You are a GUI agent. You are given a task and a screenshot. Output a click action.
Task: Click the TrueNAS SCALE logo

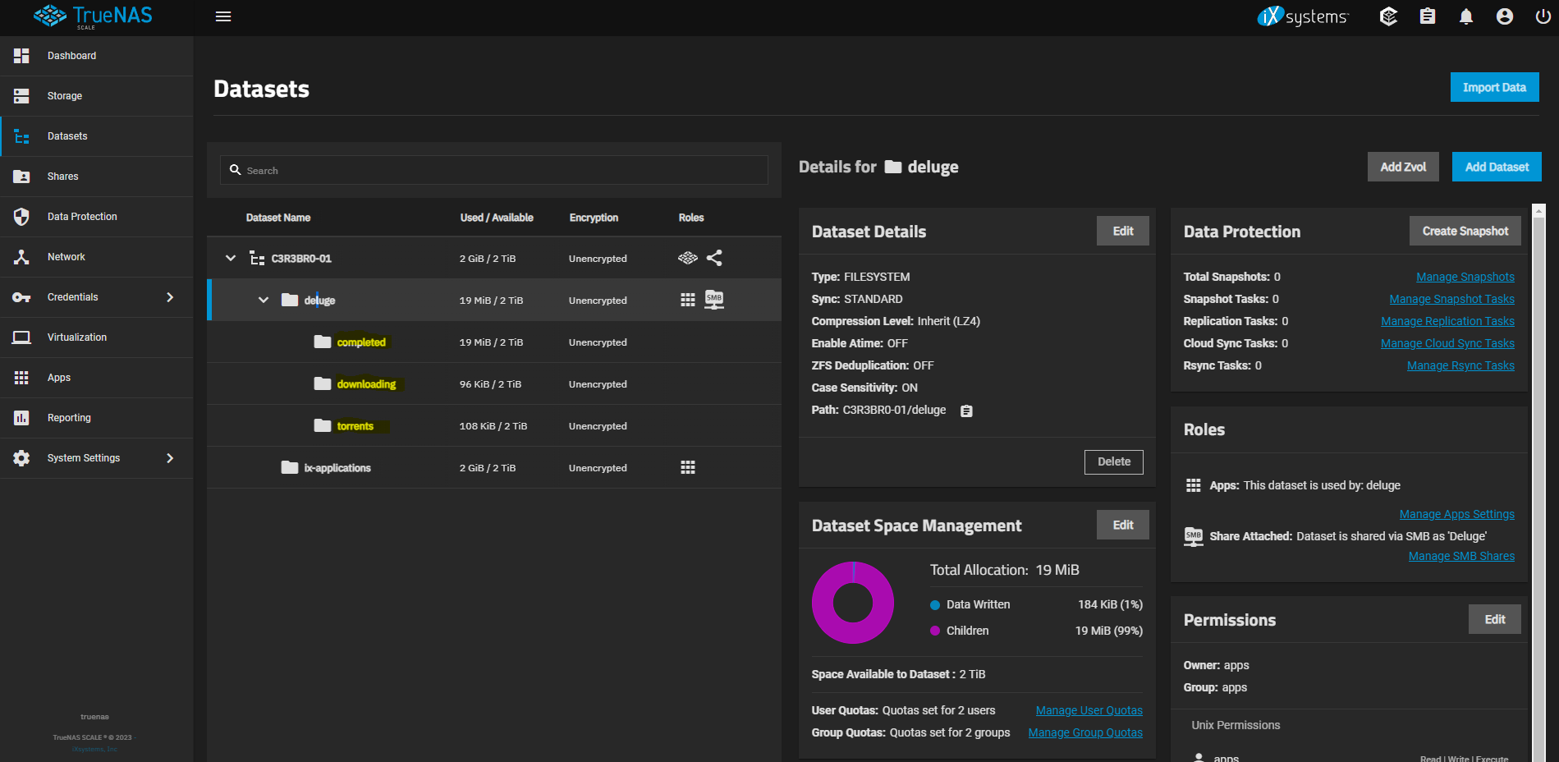tap(93, 16)
